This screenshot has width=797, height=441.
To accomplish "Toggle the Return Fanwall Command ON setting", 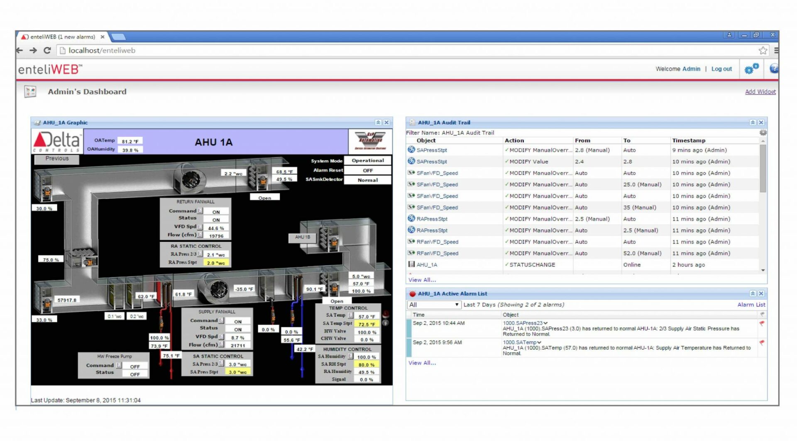I will 216,211.
